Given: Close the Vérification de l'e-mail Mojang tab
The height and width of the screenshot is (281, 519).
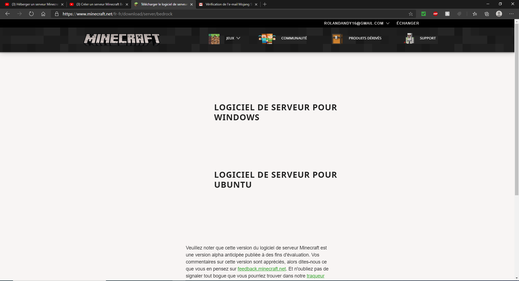Looking at the screenshot, I should (256, 4).
